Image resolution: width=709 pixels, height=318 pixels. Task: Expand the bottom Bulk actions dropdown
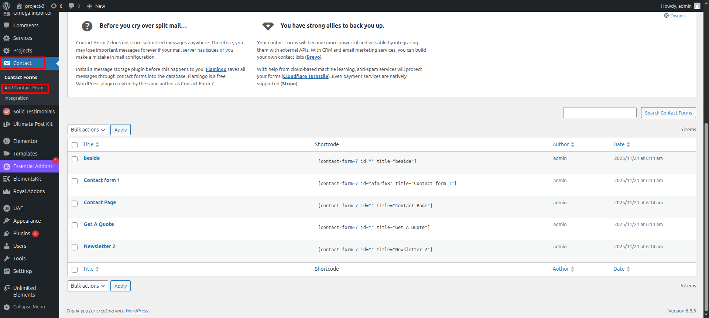coord(88,286)
